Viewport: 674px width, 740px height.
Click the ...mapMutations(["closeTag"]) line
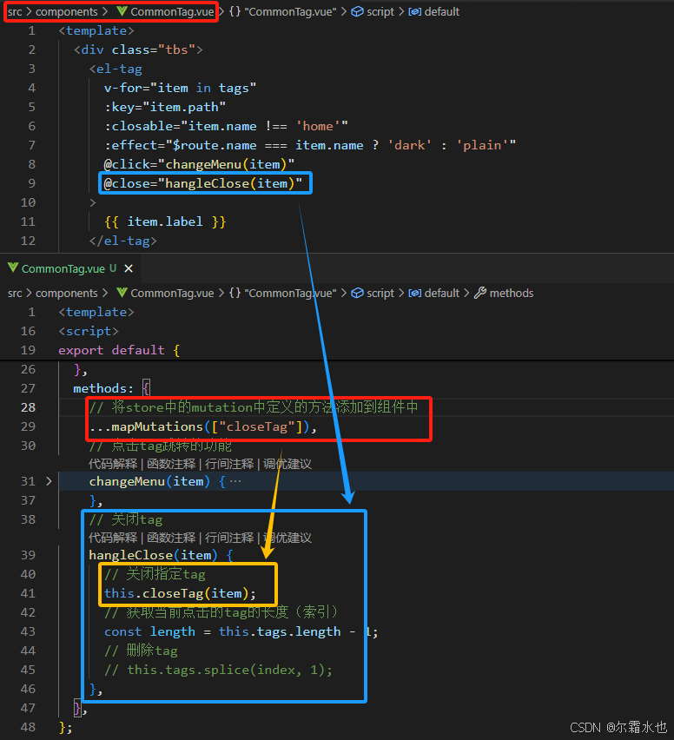(203, 426)
